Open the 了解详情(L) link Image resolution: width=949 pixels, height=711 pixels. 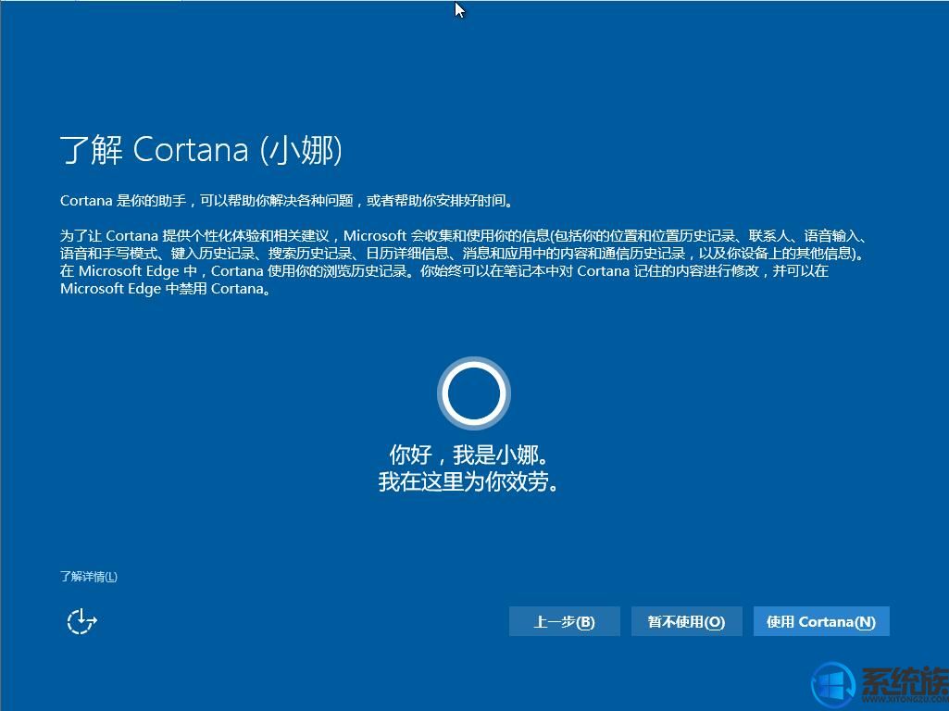(x=88, y=576)
